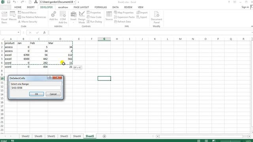
Task: Click Refresh Data
Action: 122,22
